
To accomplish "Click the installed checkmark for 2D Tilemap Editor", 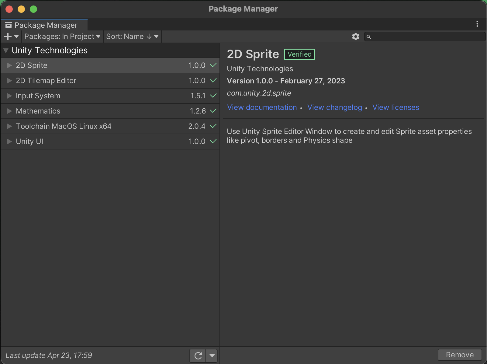I will point(213,81).
